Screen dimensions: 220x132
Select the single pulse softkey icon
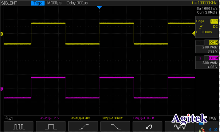(51, 127)
